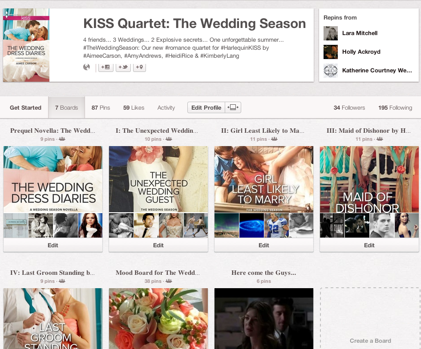Open woman in dress thumbnail in Maid of Dishonor board
Screen dimensions: 421x349
coord(407,225)
